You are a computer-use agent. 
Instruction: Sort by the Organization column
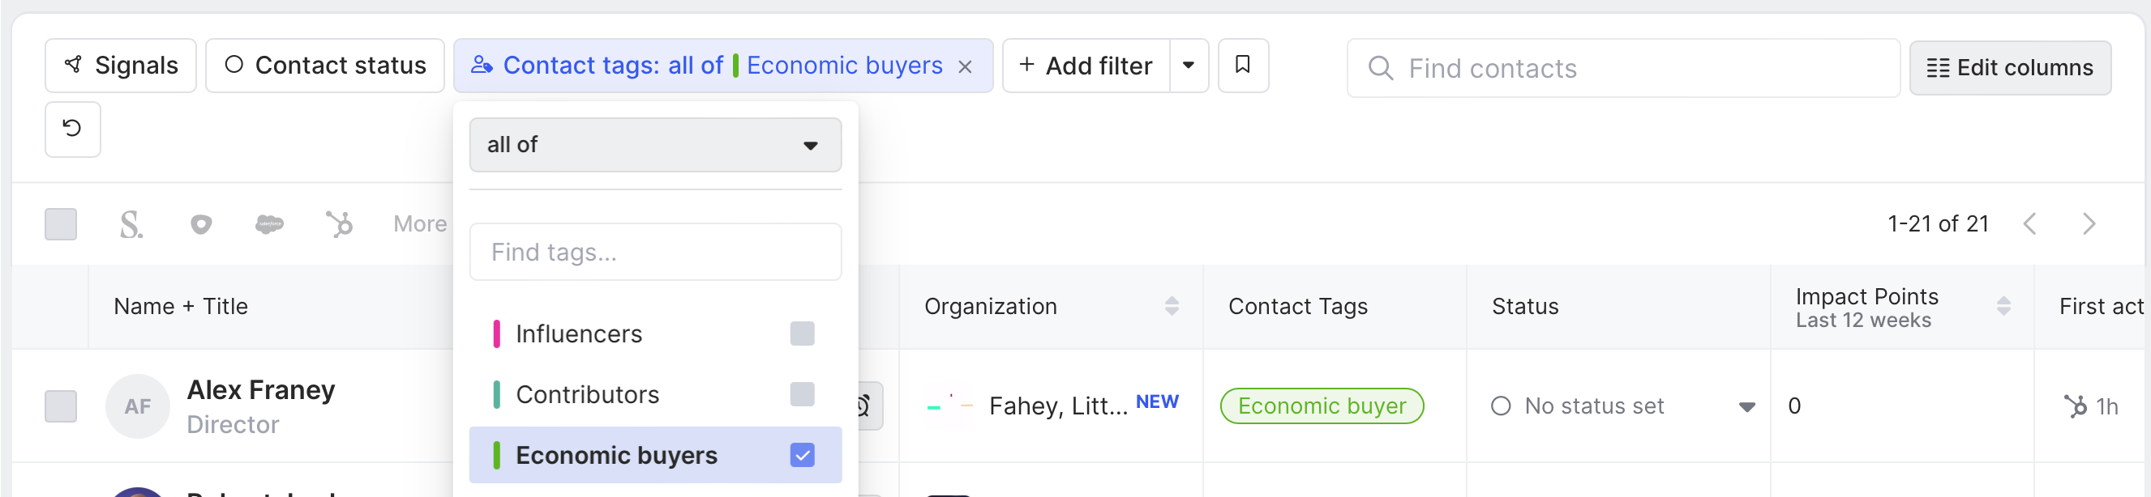point(1172,306)
